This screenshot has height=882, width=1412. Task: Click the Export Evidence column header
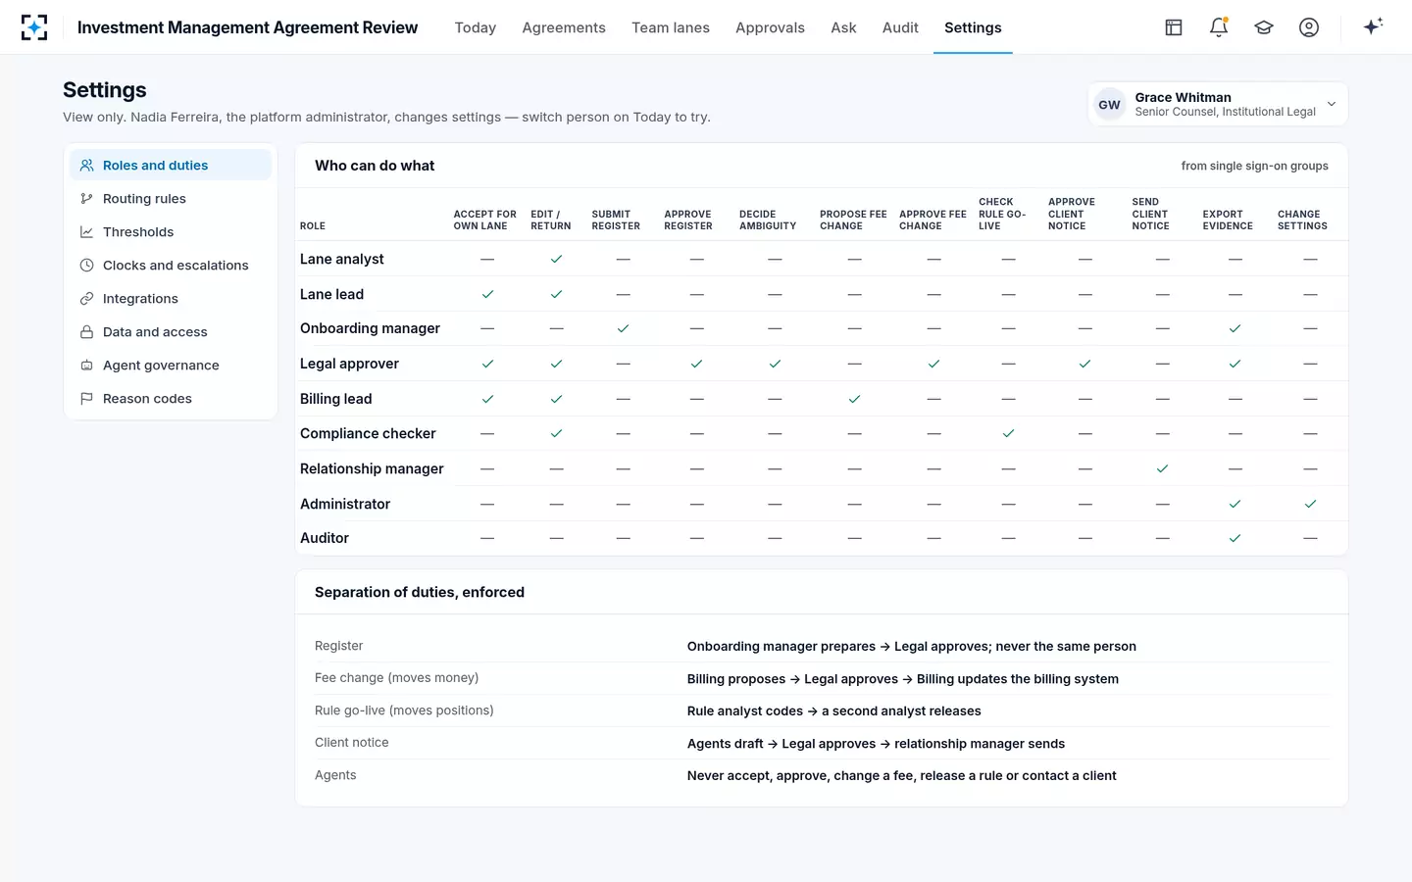click(x=1228, y=220)
